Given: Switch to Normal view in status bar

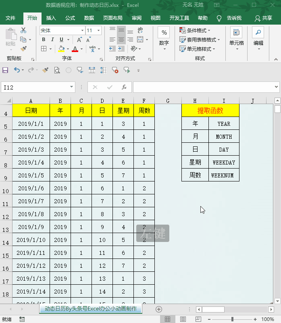Looking at the screenshot, I should [x=167, y=319].
